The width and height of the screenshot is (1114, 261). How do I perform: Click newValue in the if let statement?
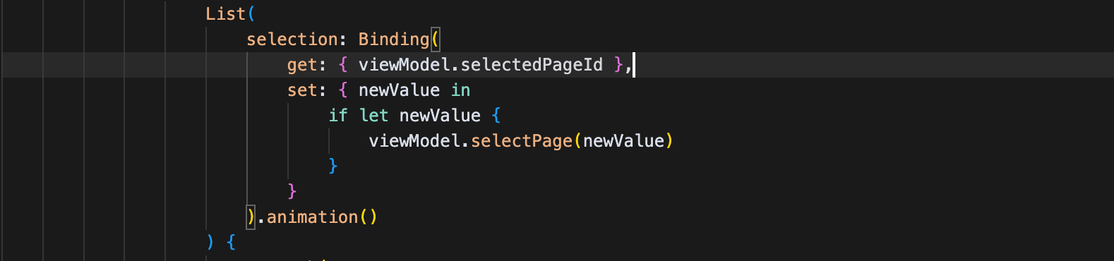(x=440, y=116)
